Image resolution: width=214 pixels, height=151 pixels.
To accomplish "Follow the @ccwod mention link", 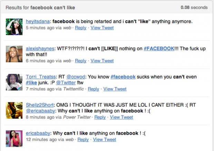I will click(76, 77).
